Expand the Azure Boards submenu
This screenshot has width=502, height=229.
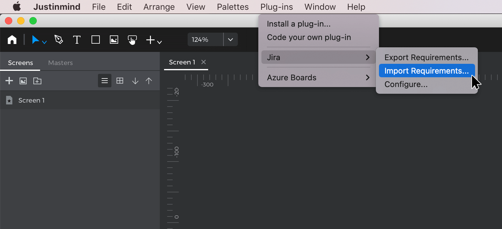[x=318, y=78]
